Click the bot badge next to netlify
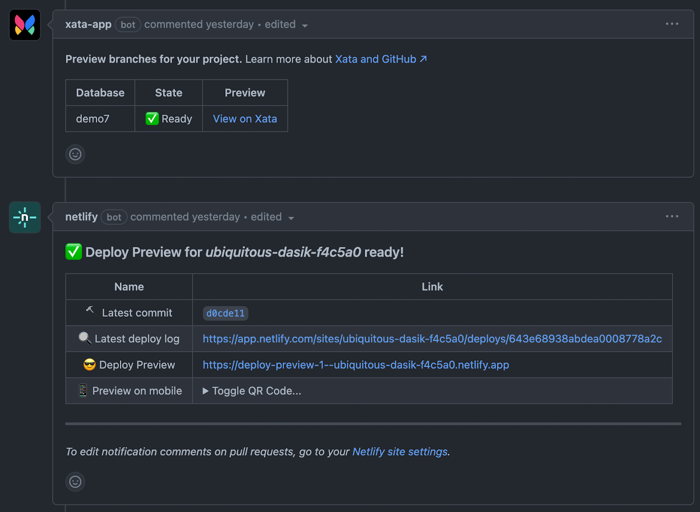This screenshot has height=512, width=700. coord(114,217)
